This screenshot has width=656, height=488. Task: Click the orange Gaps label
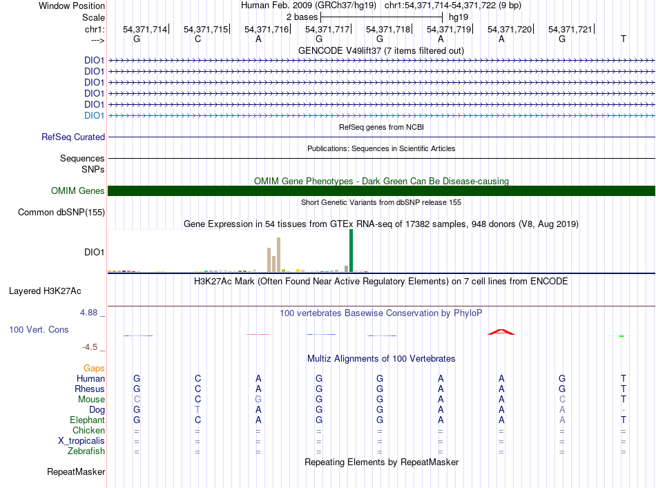pos(94,369)
